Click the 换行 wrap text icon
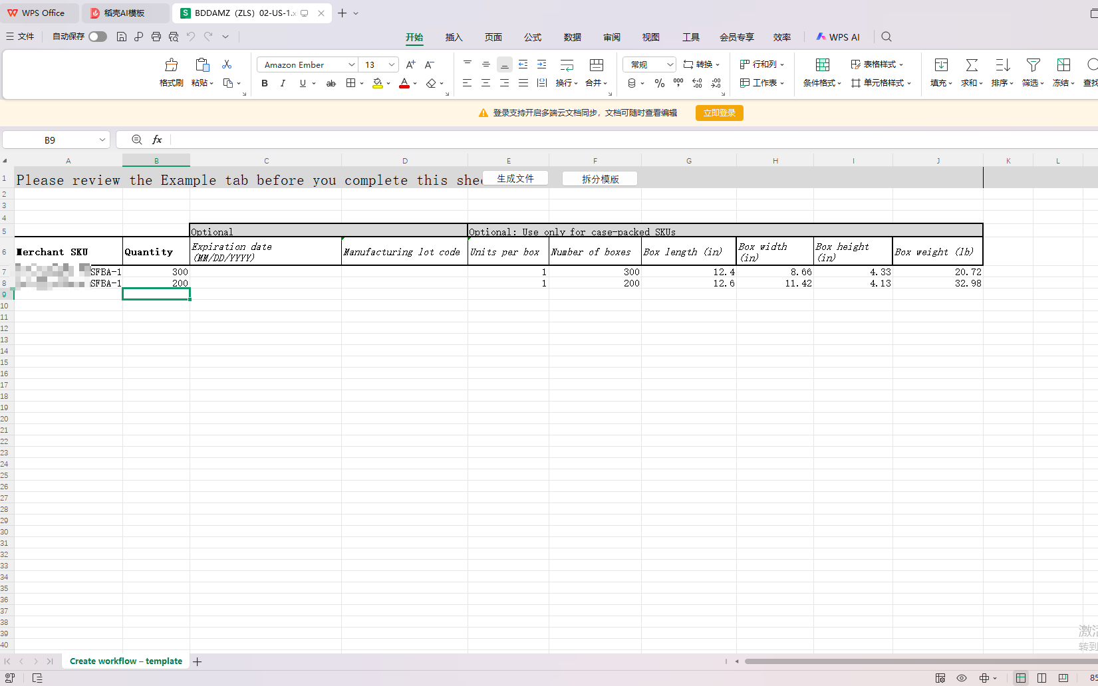Viewport: 1098px width, 686px height. click(567, 65)
